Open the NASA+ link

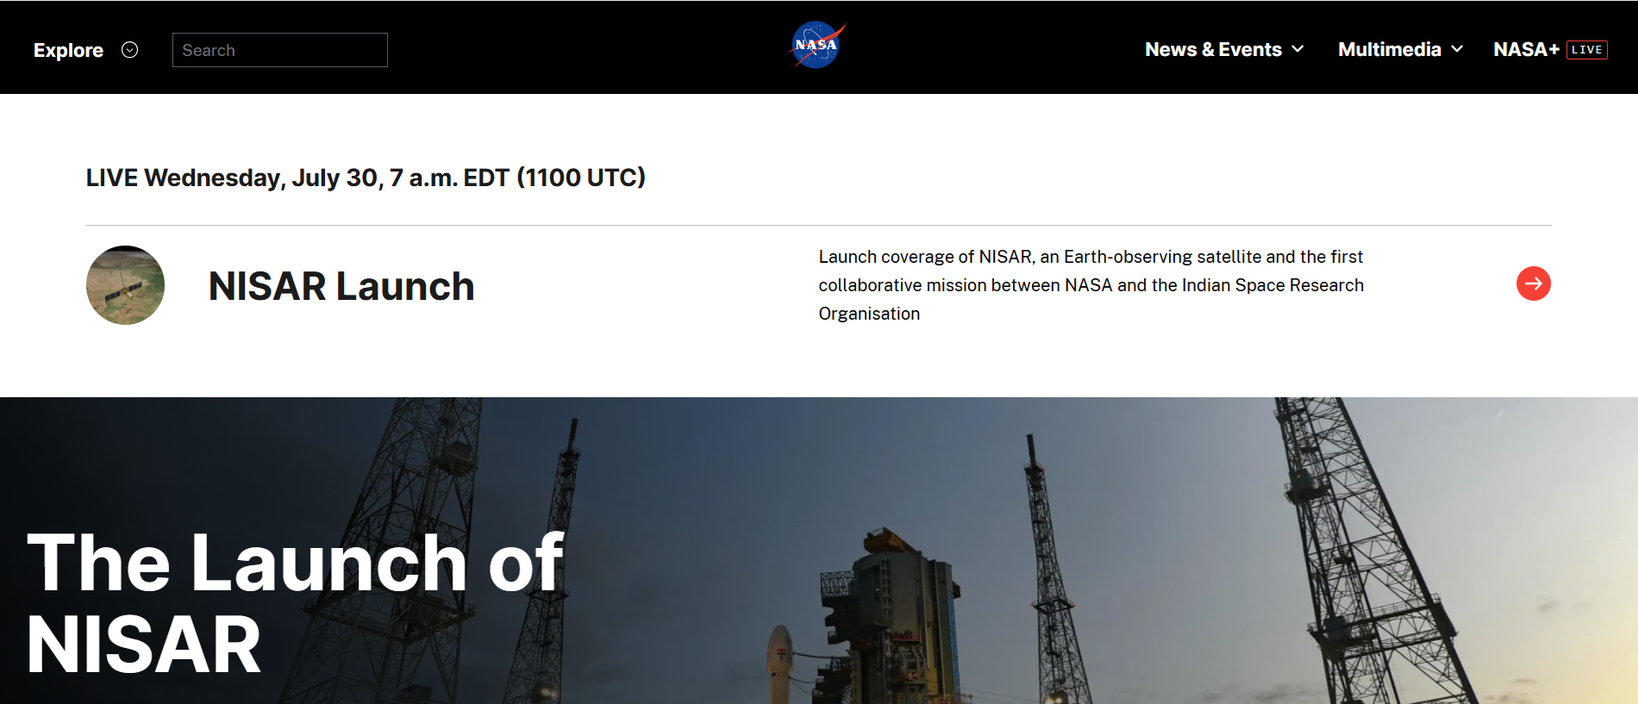tap(1526, 49)
